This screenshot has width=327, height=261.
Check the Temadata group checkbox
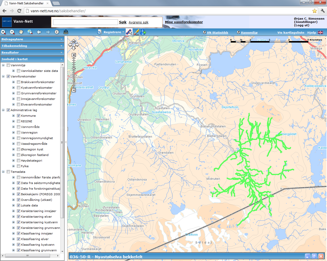(8, 172)
